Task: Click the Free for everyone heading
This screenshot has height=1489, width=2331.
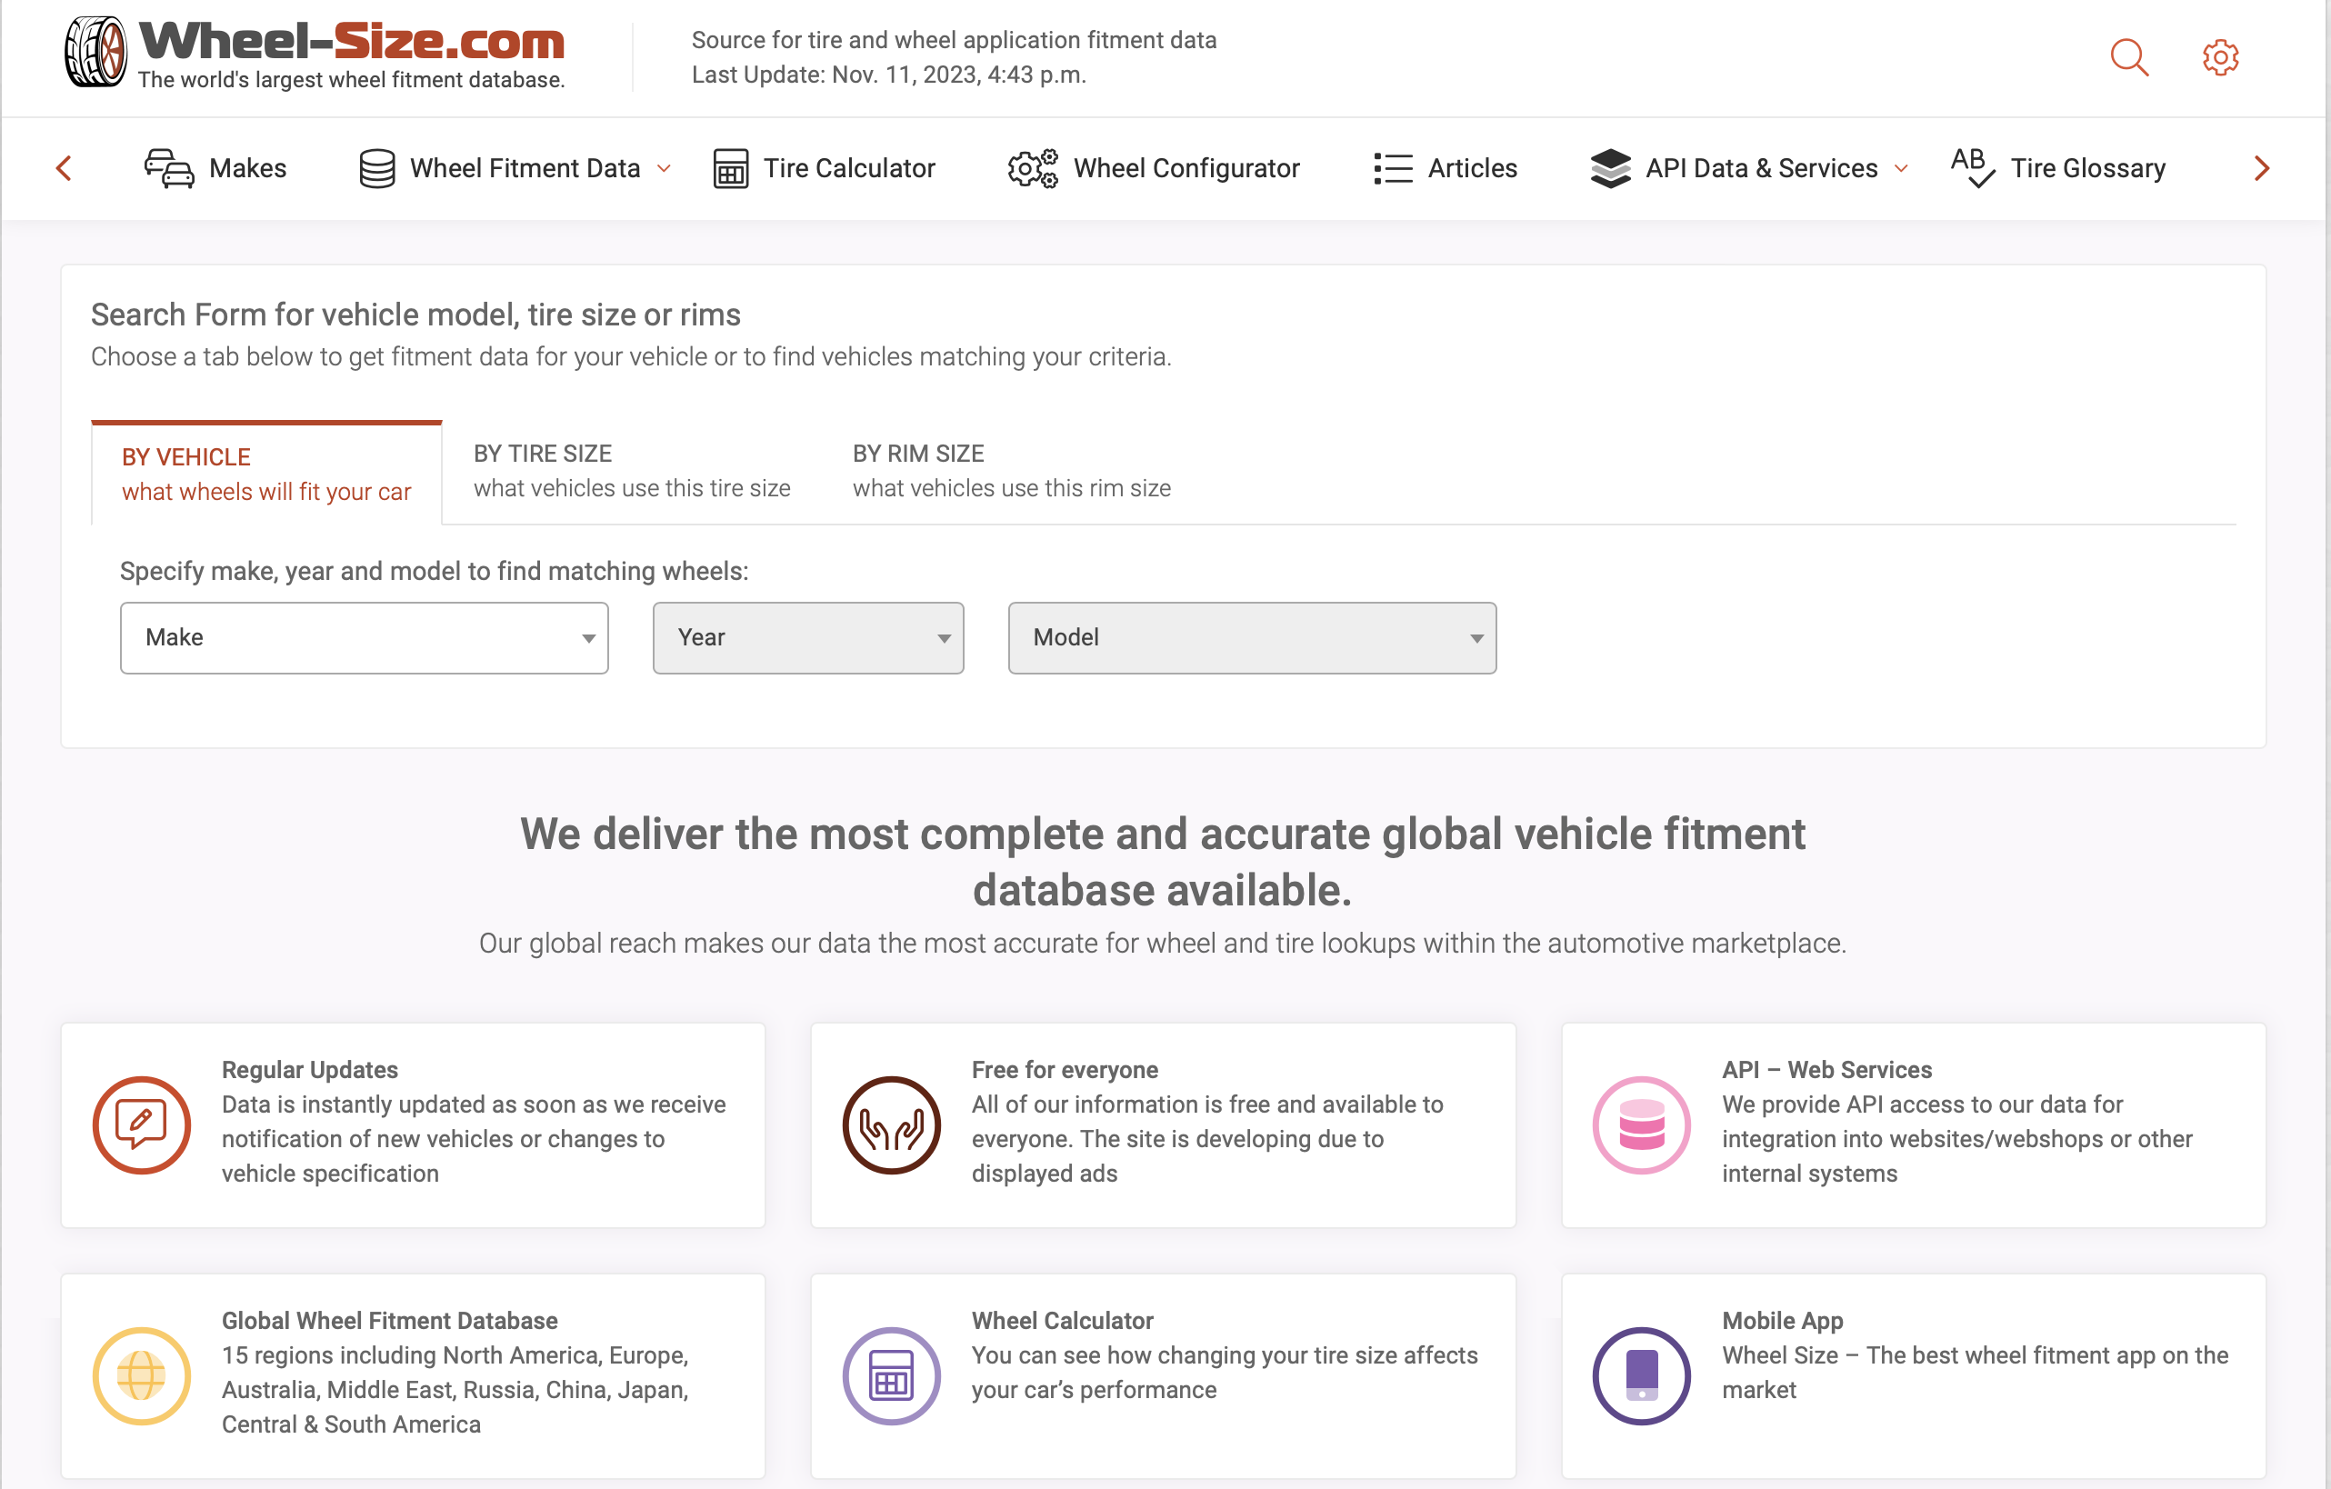Action: click(1065, 1070)
